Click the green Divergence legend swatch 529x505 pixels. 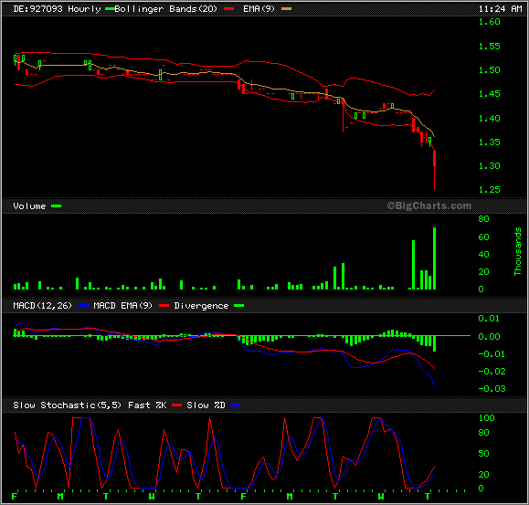pyautogui.click(x=238, y=305)
